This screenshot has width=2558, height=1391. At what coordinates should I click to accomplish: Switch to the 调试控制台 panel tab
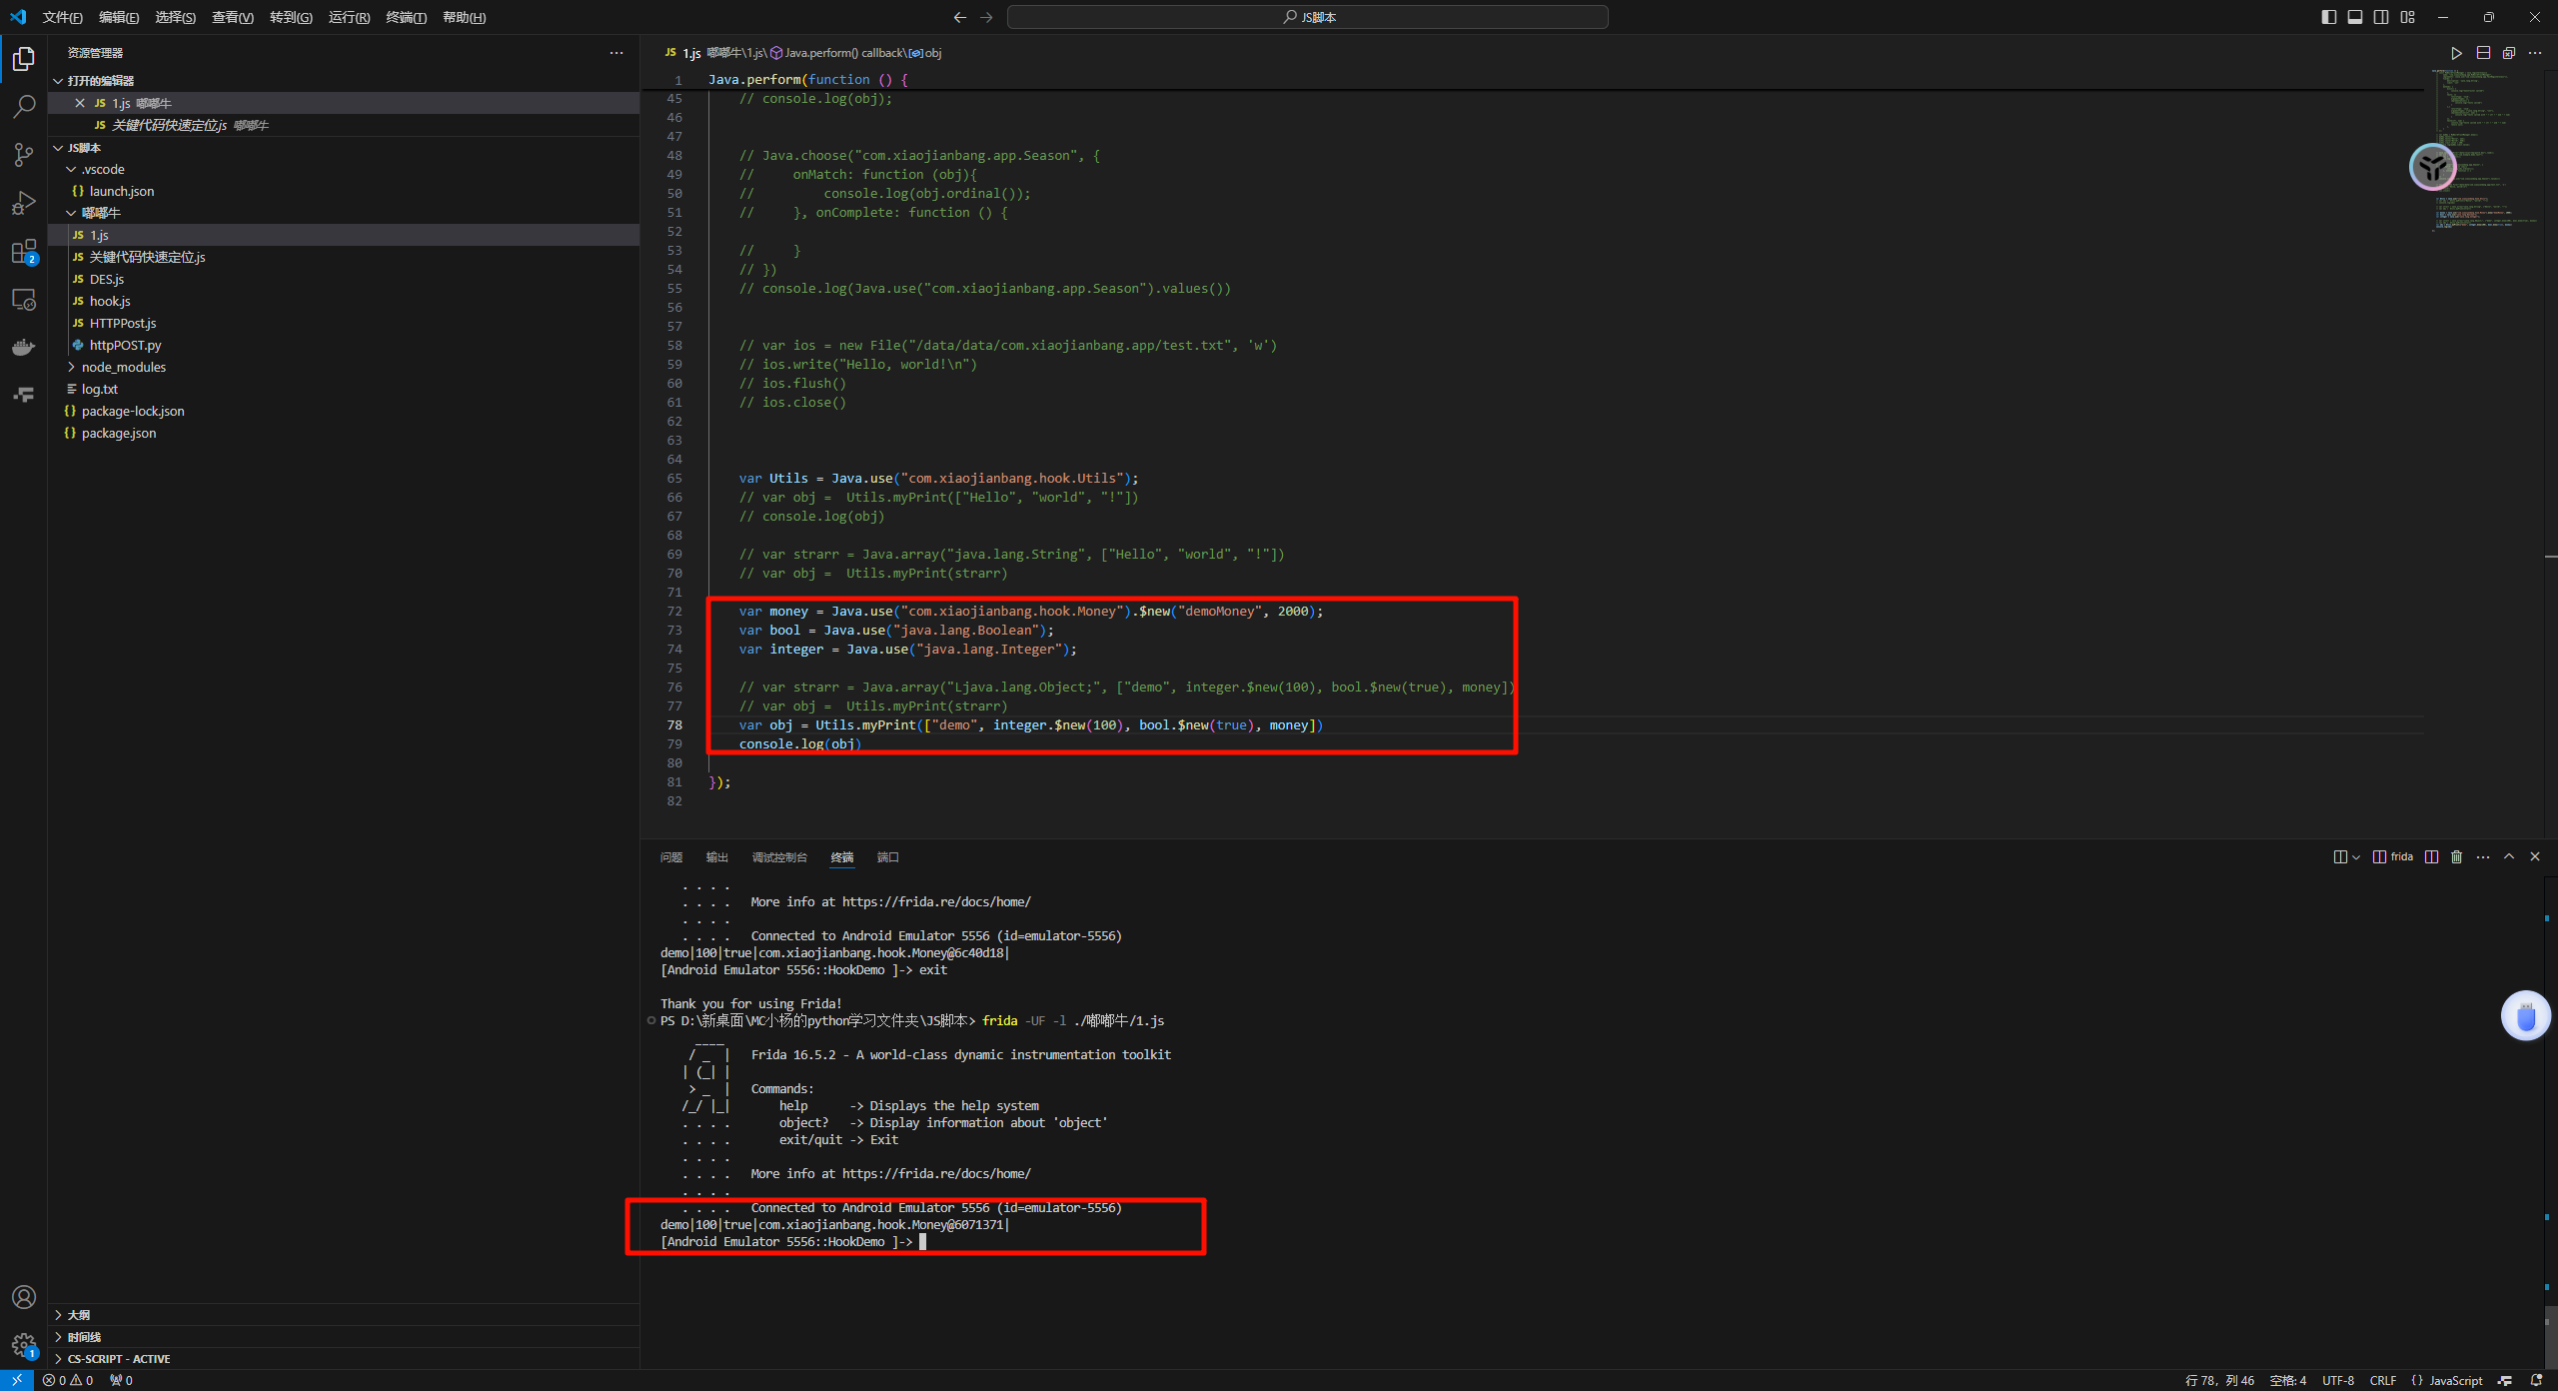778,857
